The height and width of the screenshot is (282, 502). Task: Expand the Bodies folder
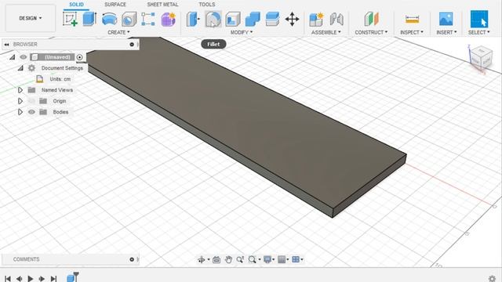20,112
